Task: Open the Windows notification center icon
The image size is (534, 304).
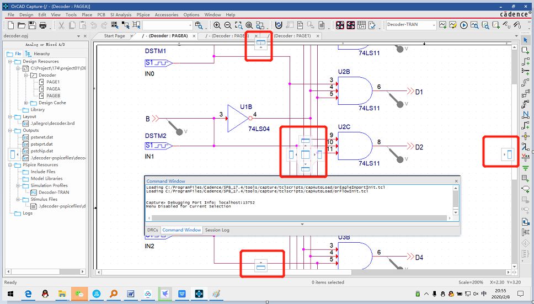Action: 520,294
